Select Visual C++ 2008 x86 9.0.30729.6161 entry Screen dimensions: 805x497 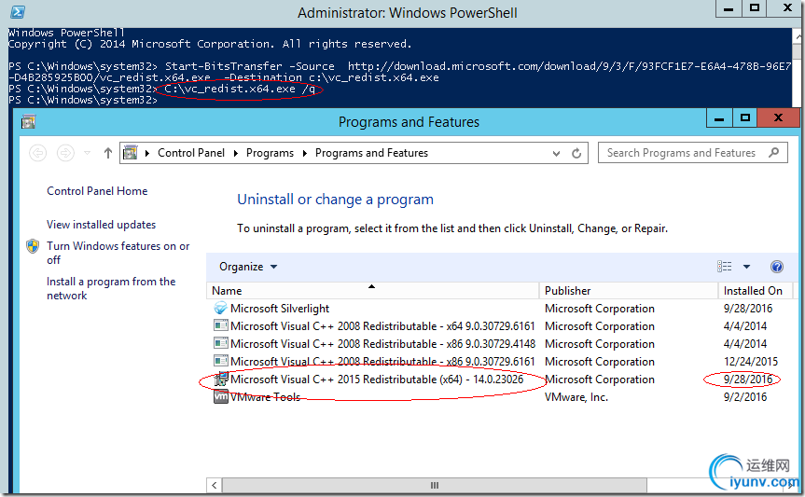click(382, 362)
